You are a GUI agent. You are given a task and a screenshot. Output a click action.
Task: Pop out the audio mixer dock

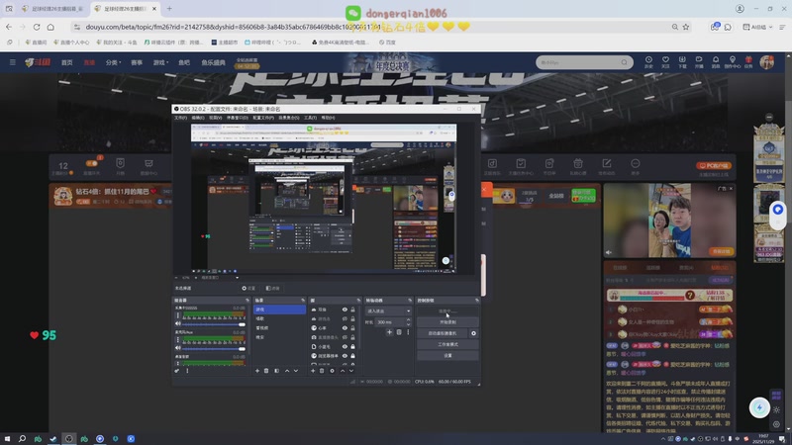pos(247,301)
